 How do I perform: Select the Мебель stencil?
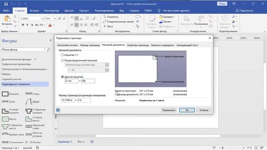6,74
